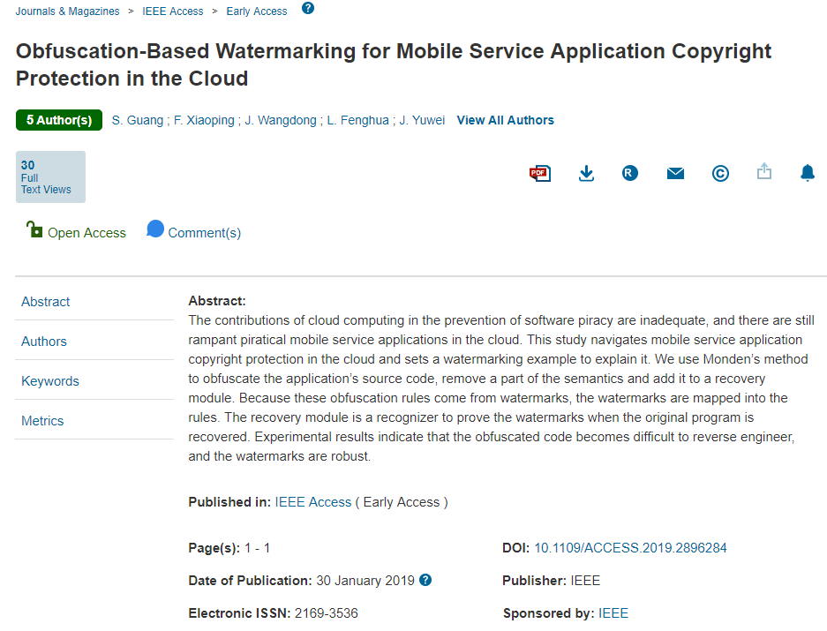Expand the View All Authors list
Viewport: 827px width, 631px height.
coord(505,120)
